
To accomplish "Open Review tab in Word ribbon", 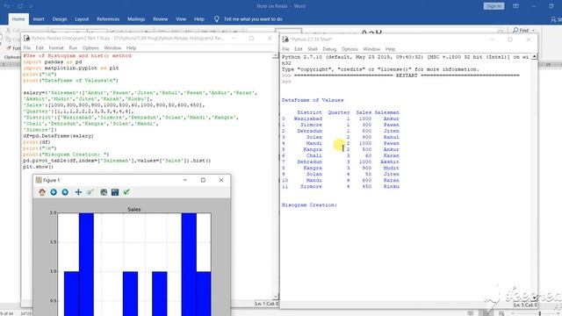I will coord(160,19).
